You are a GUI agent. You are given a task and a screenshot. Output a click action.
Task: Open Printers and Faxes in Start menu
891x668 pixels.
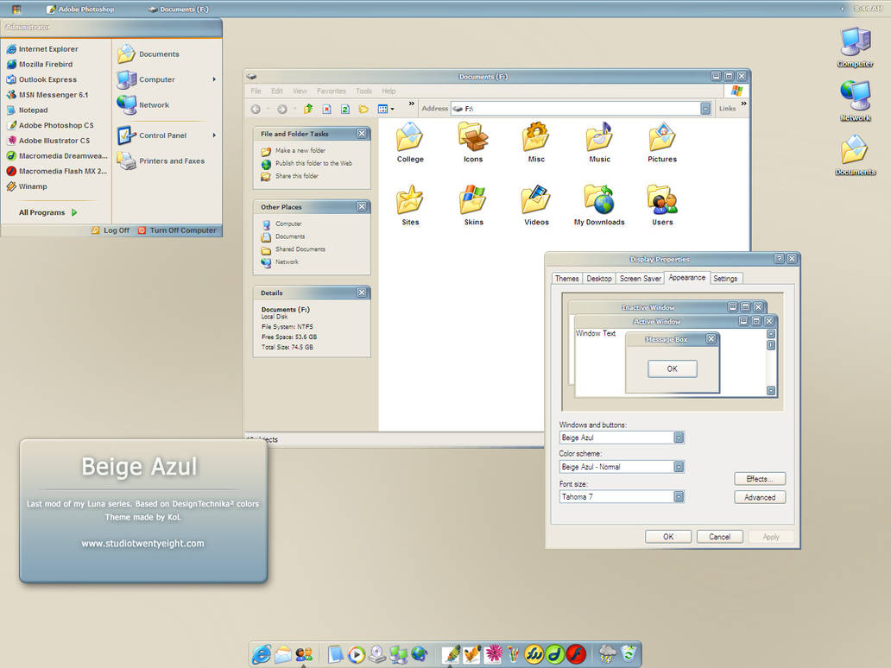point(161,161)
